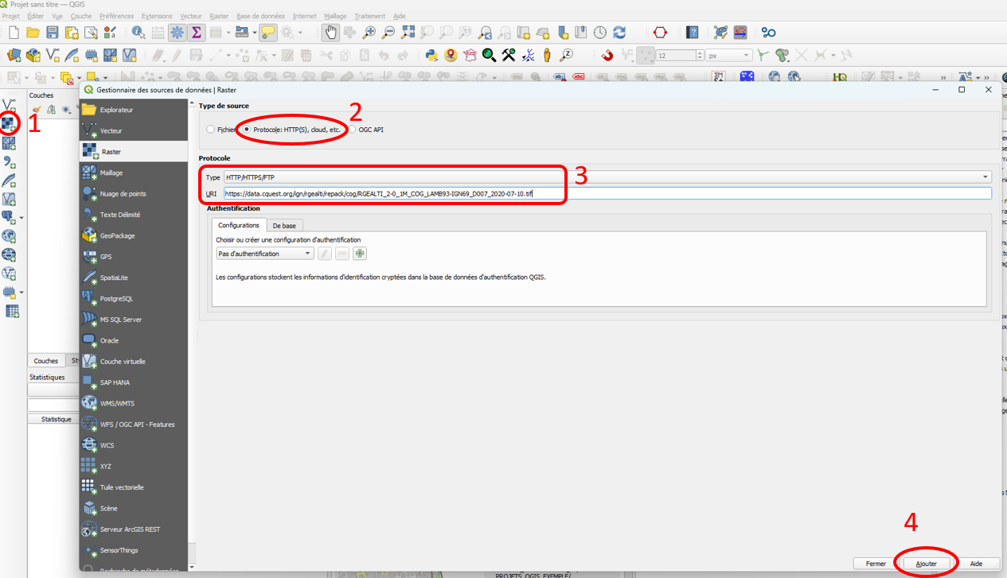Switch to the Configurations tab

point(239,226)
